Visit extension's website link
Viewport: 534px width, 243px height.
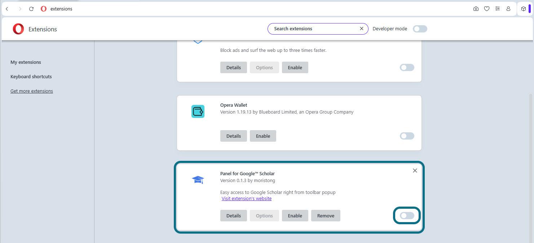coord(247,199)
